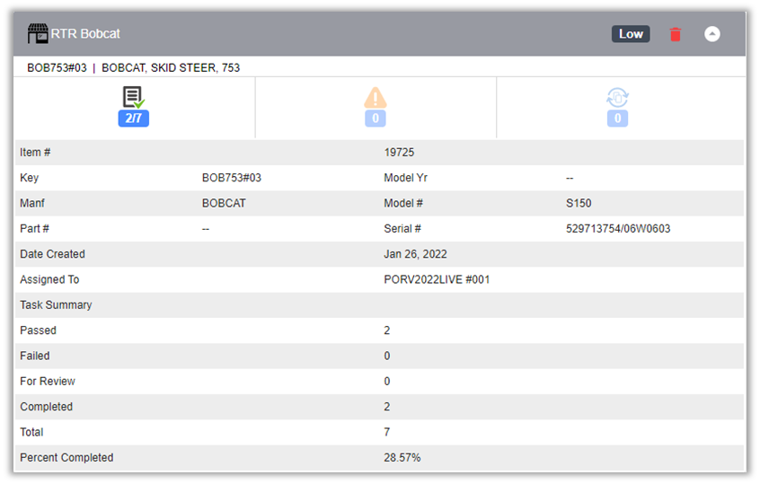Click the Low priority badge
Image resolution: width=760 pixels, height=484 pixels.
point(631,34)
